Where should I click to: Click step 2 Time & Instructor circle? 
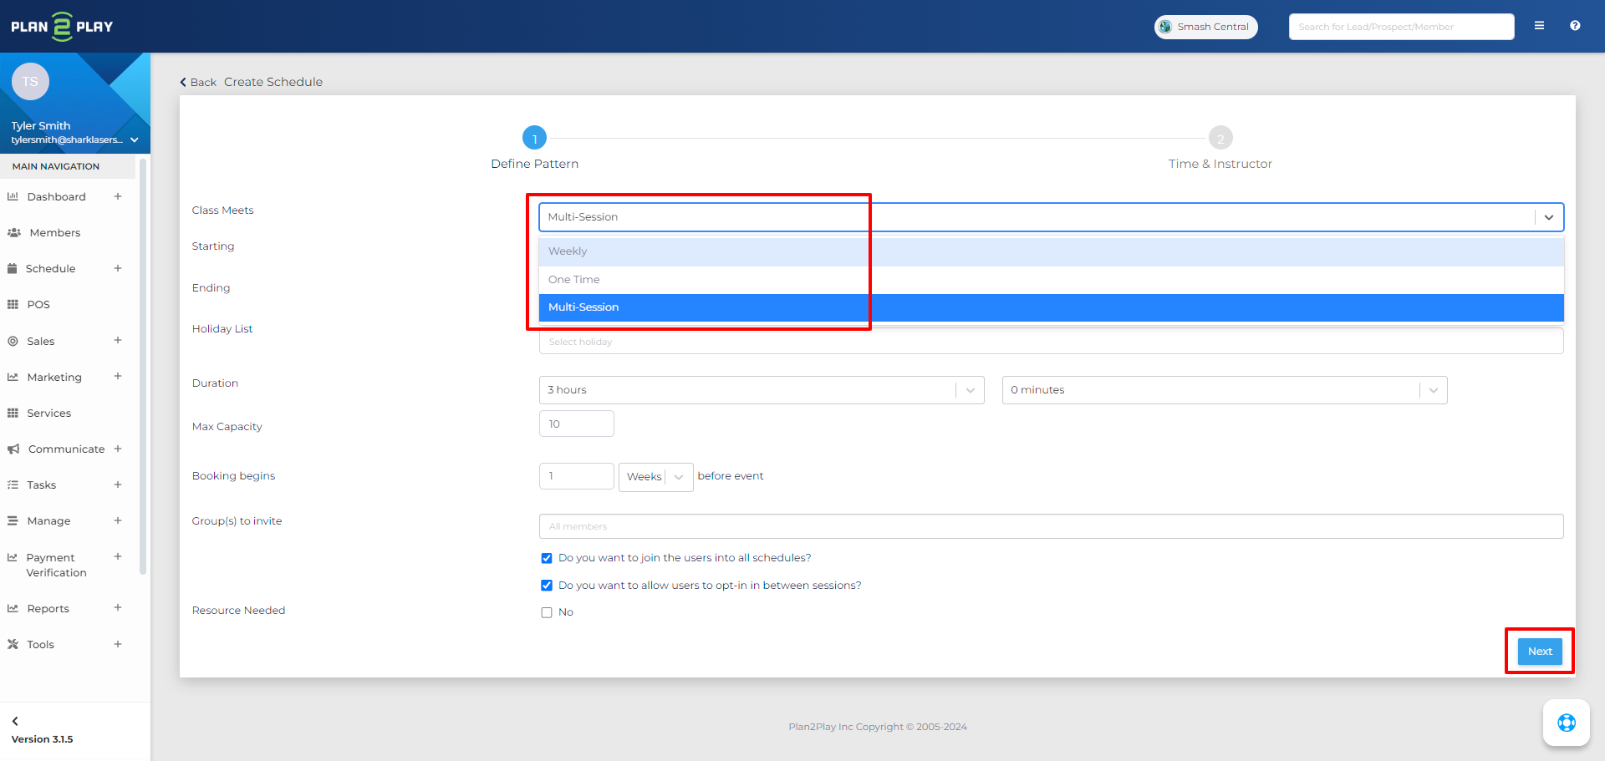1220,138
